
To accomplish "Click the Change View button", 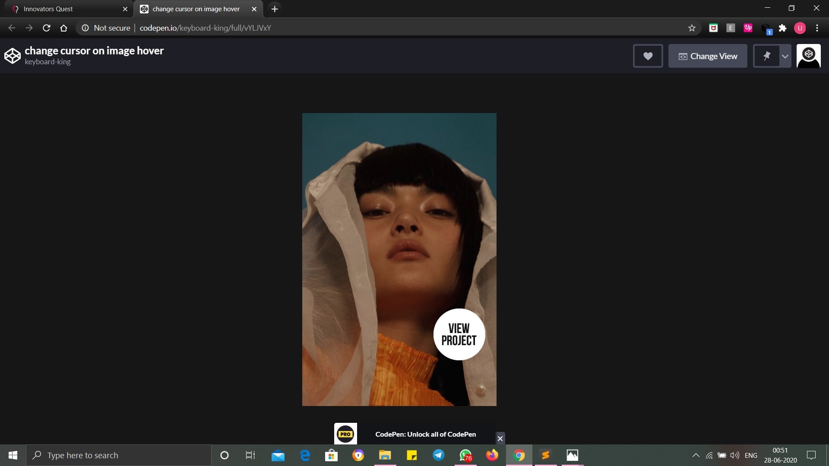I will [x=708, y=56].
